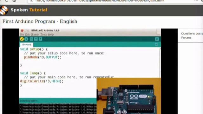The width and height of the screenshot is (203, 114).
Task: Open the File menu in Arduino IDE
Action: 22,35
